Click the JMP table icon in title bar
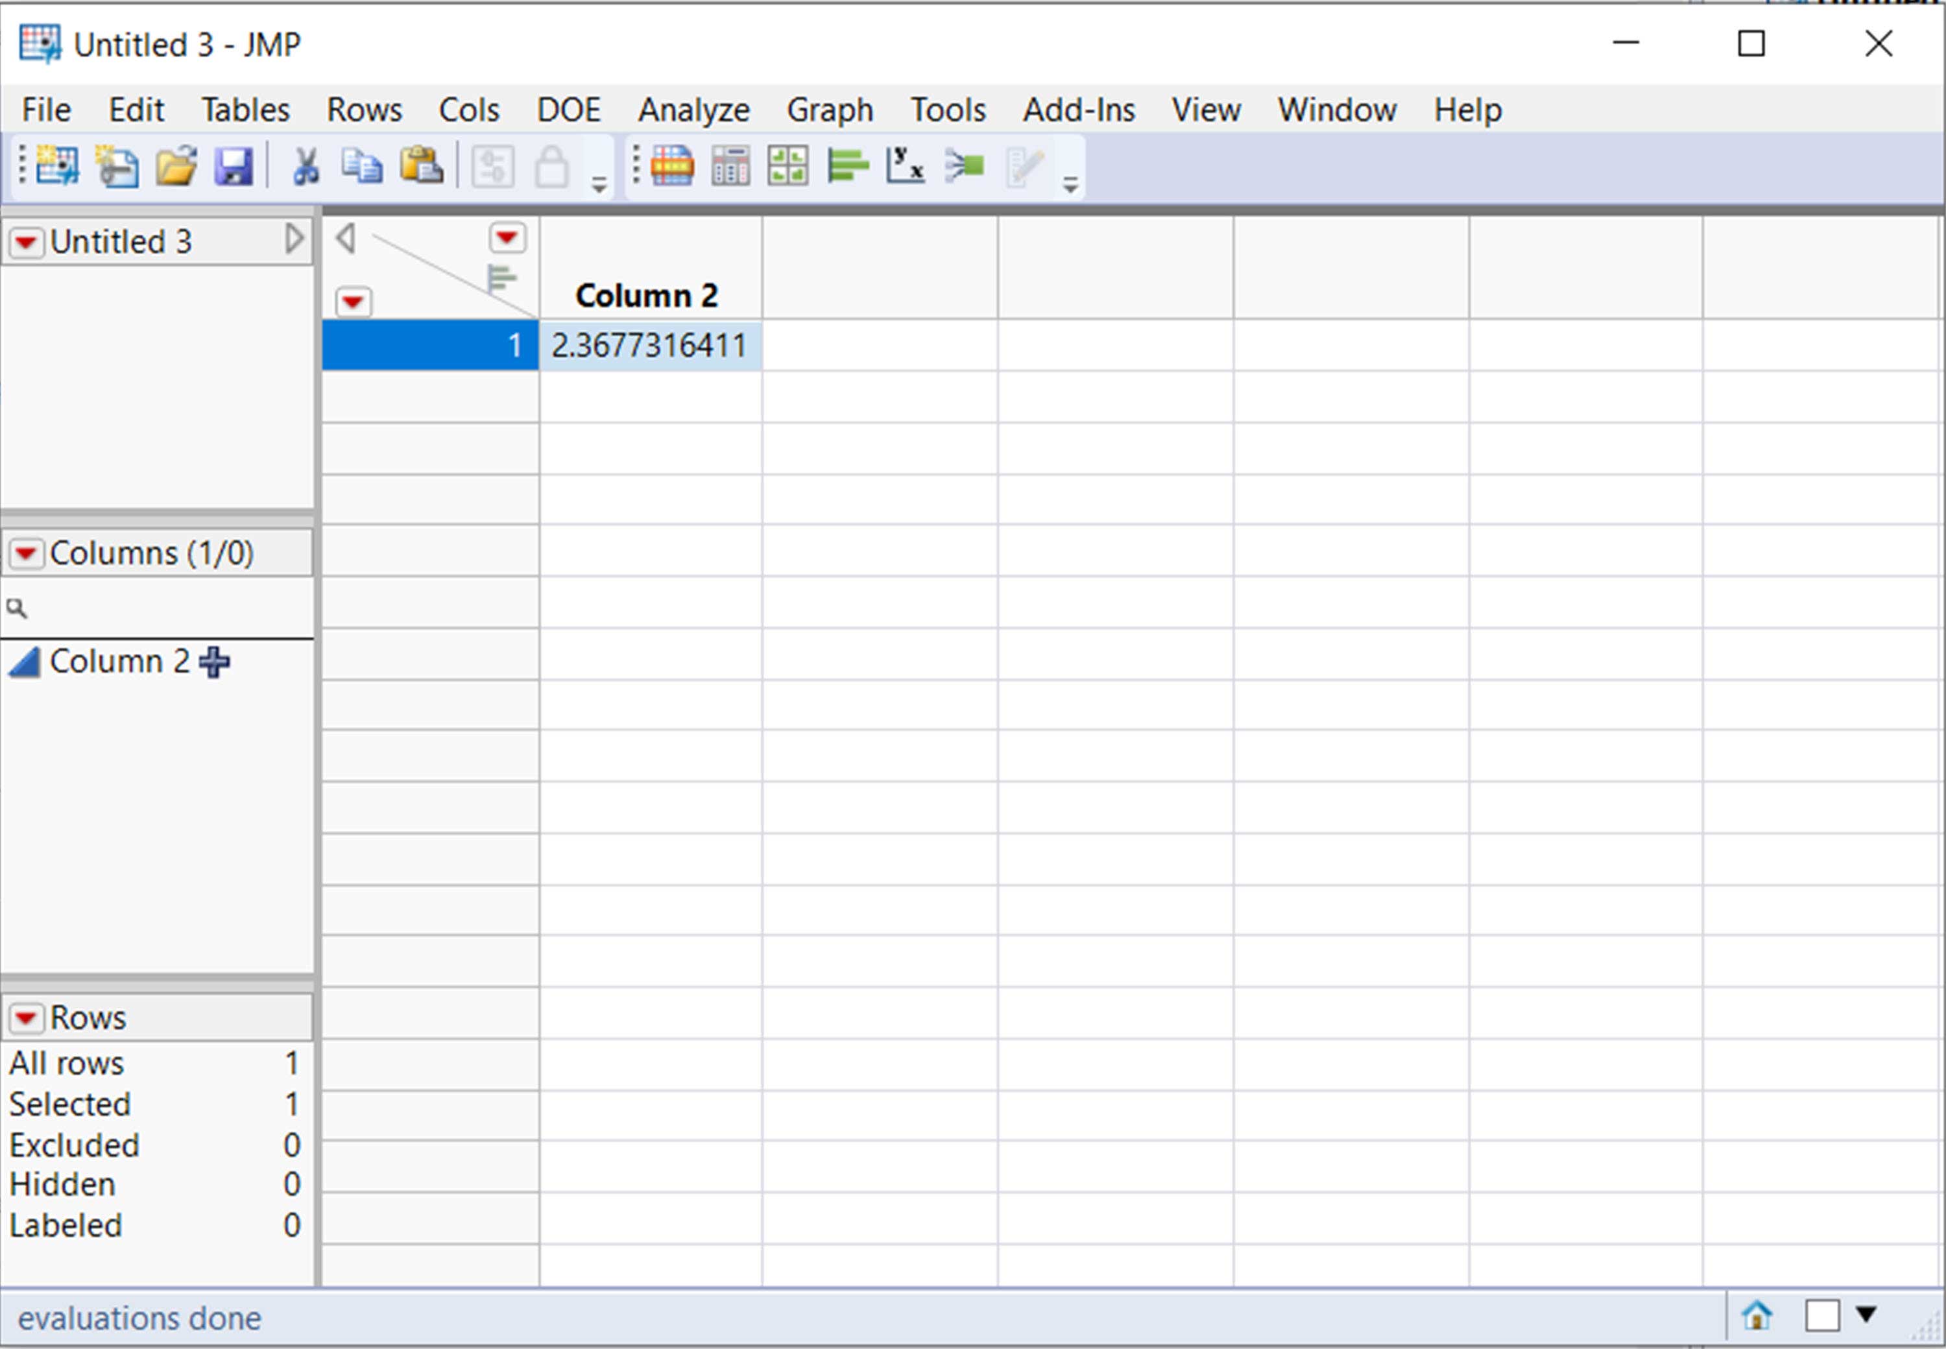The height and width of the screenshot is (1349, 1946). 40,44
